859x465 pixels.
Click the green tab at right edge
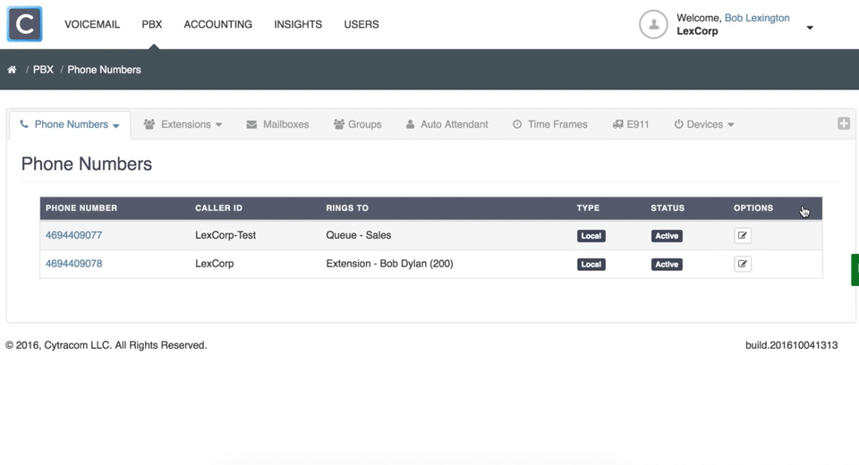click(x=855, y=270)
